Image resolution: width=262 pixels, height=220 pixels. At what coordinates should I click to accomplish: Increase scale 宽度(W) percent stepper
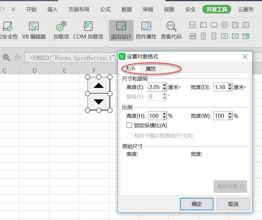pyautogui.click(x=230, y=114)
